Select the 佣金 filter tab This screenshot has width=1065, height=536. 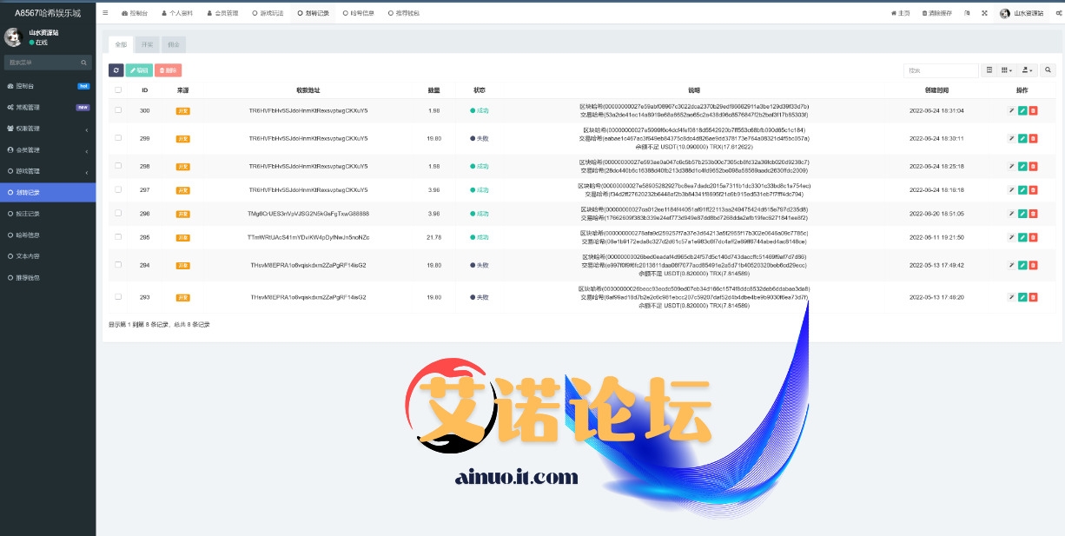pos(173,43)
